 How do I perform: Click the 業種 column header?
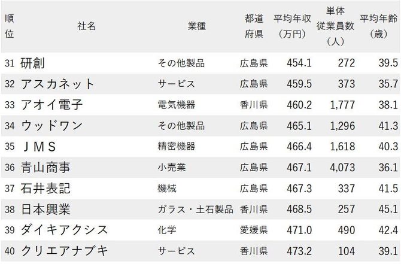[197, 26]
